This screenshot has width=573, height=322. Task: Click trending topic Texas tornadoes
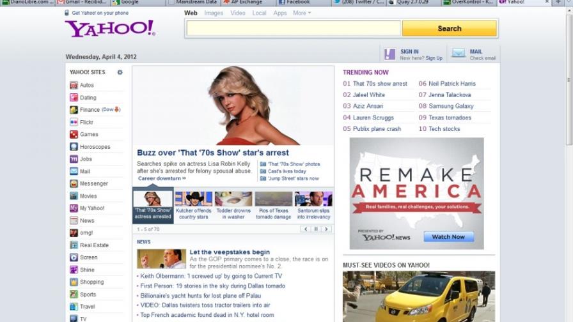[450, 118]
